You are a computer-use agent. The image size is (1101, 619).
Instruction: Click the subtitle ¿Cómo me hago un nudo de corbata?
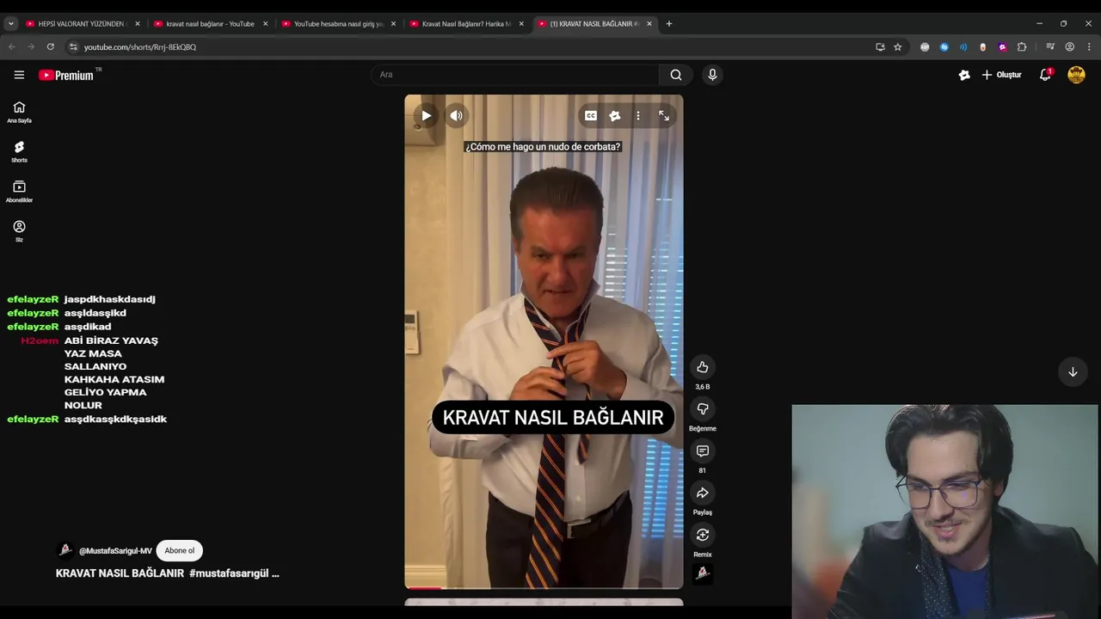[543, 147]
